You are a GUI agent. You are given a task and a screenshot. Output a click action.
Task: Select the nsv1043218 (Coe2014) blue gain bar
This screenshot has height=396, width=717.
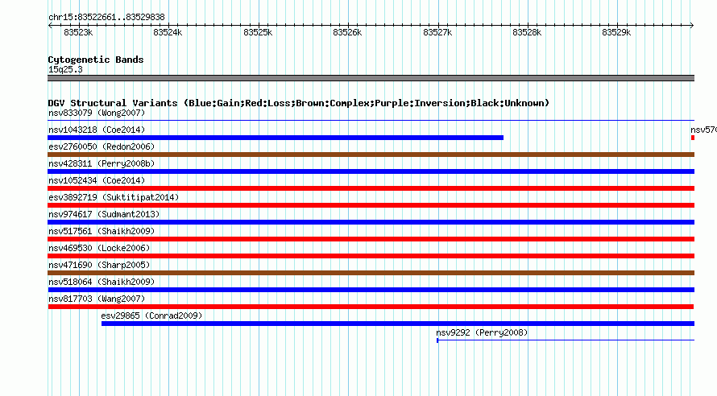click(276, 138)
